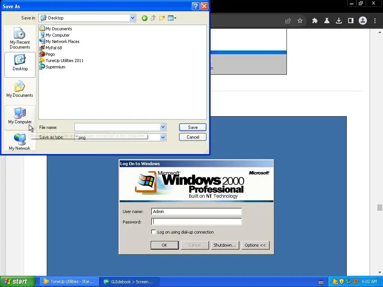Switch to GUIdebook taskbar button
383x287 pixels.
coord(130,281)
